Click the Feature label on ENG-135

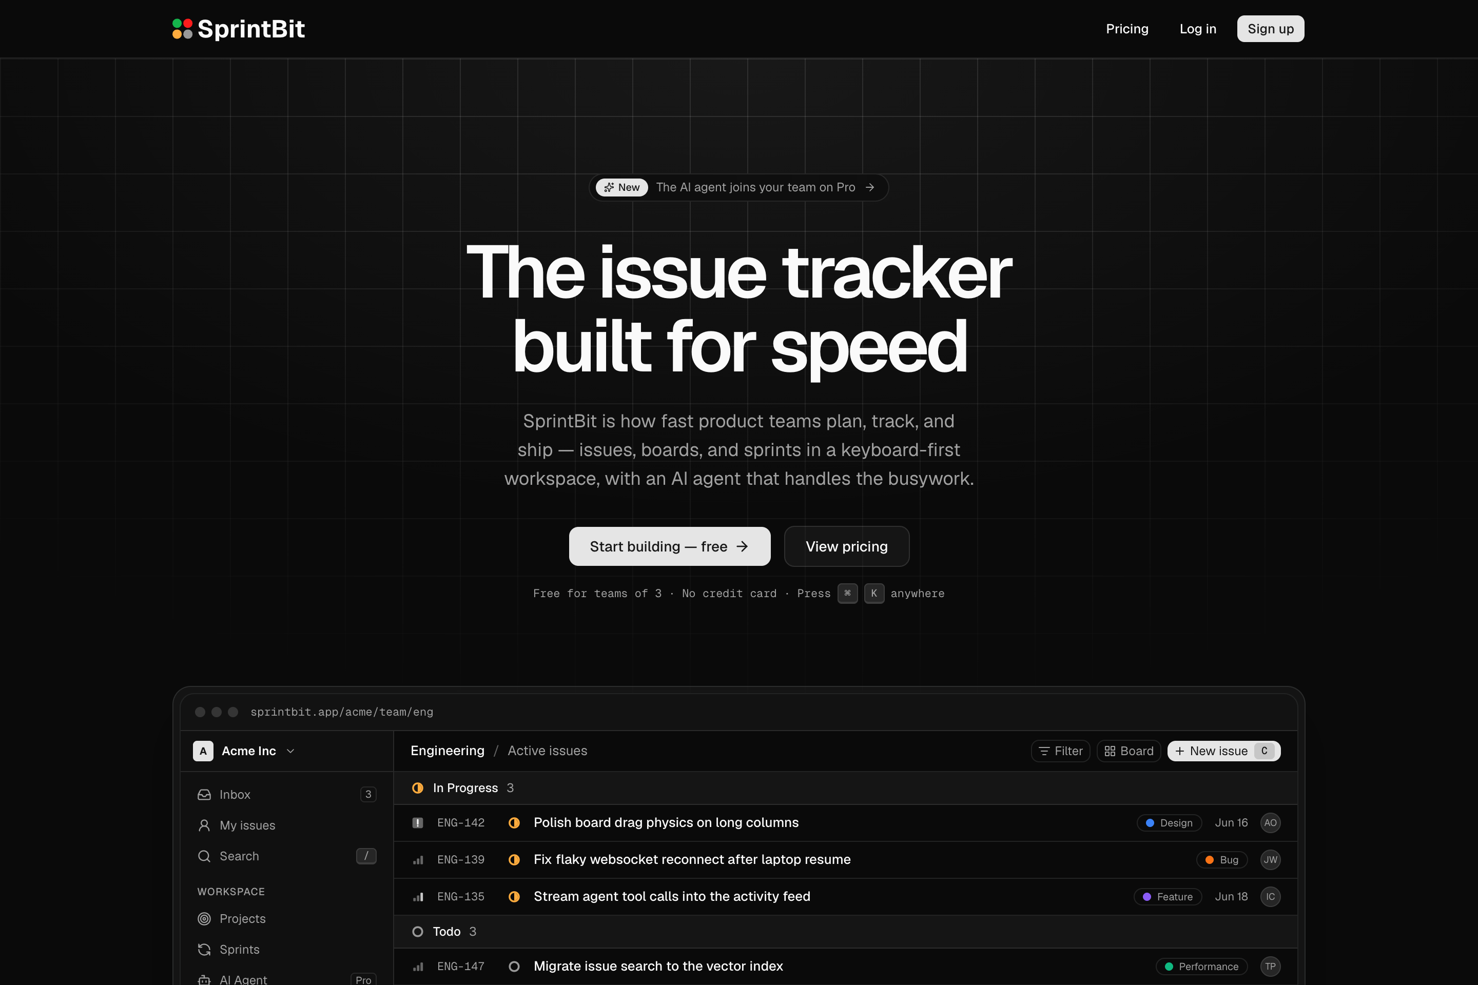coord(1168,897)
